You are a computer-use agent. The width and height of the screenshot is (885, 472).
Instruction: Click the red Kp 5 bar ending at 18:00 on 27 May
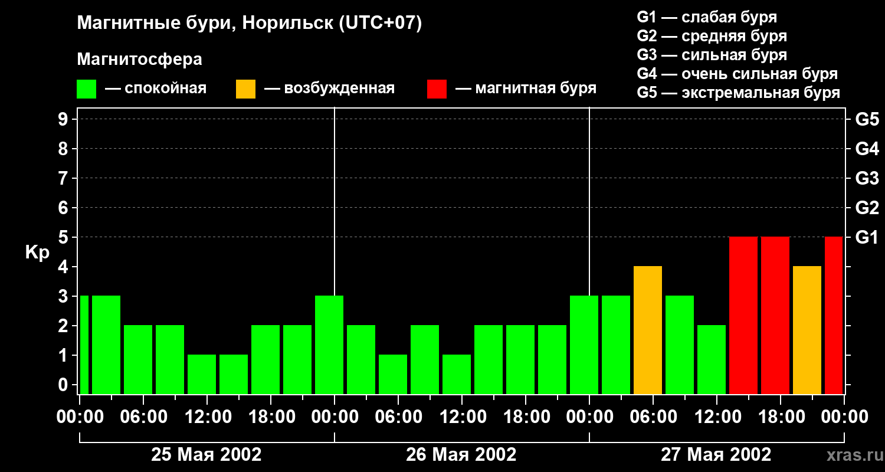click(775, 315)
